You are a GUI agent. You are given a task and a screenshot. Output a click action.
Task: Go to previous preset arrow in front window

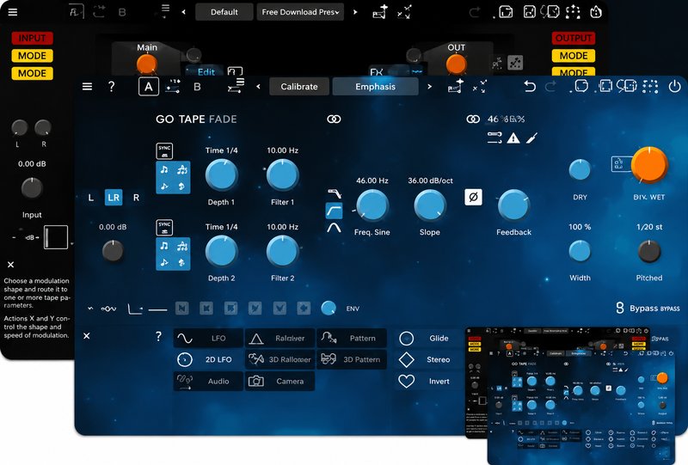pos(259,87)
